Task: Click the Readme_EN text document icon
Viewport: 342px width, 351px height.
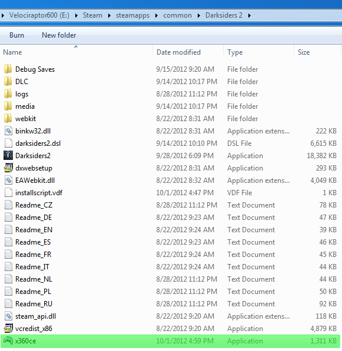Action: [x=8, y=230]
